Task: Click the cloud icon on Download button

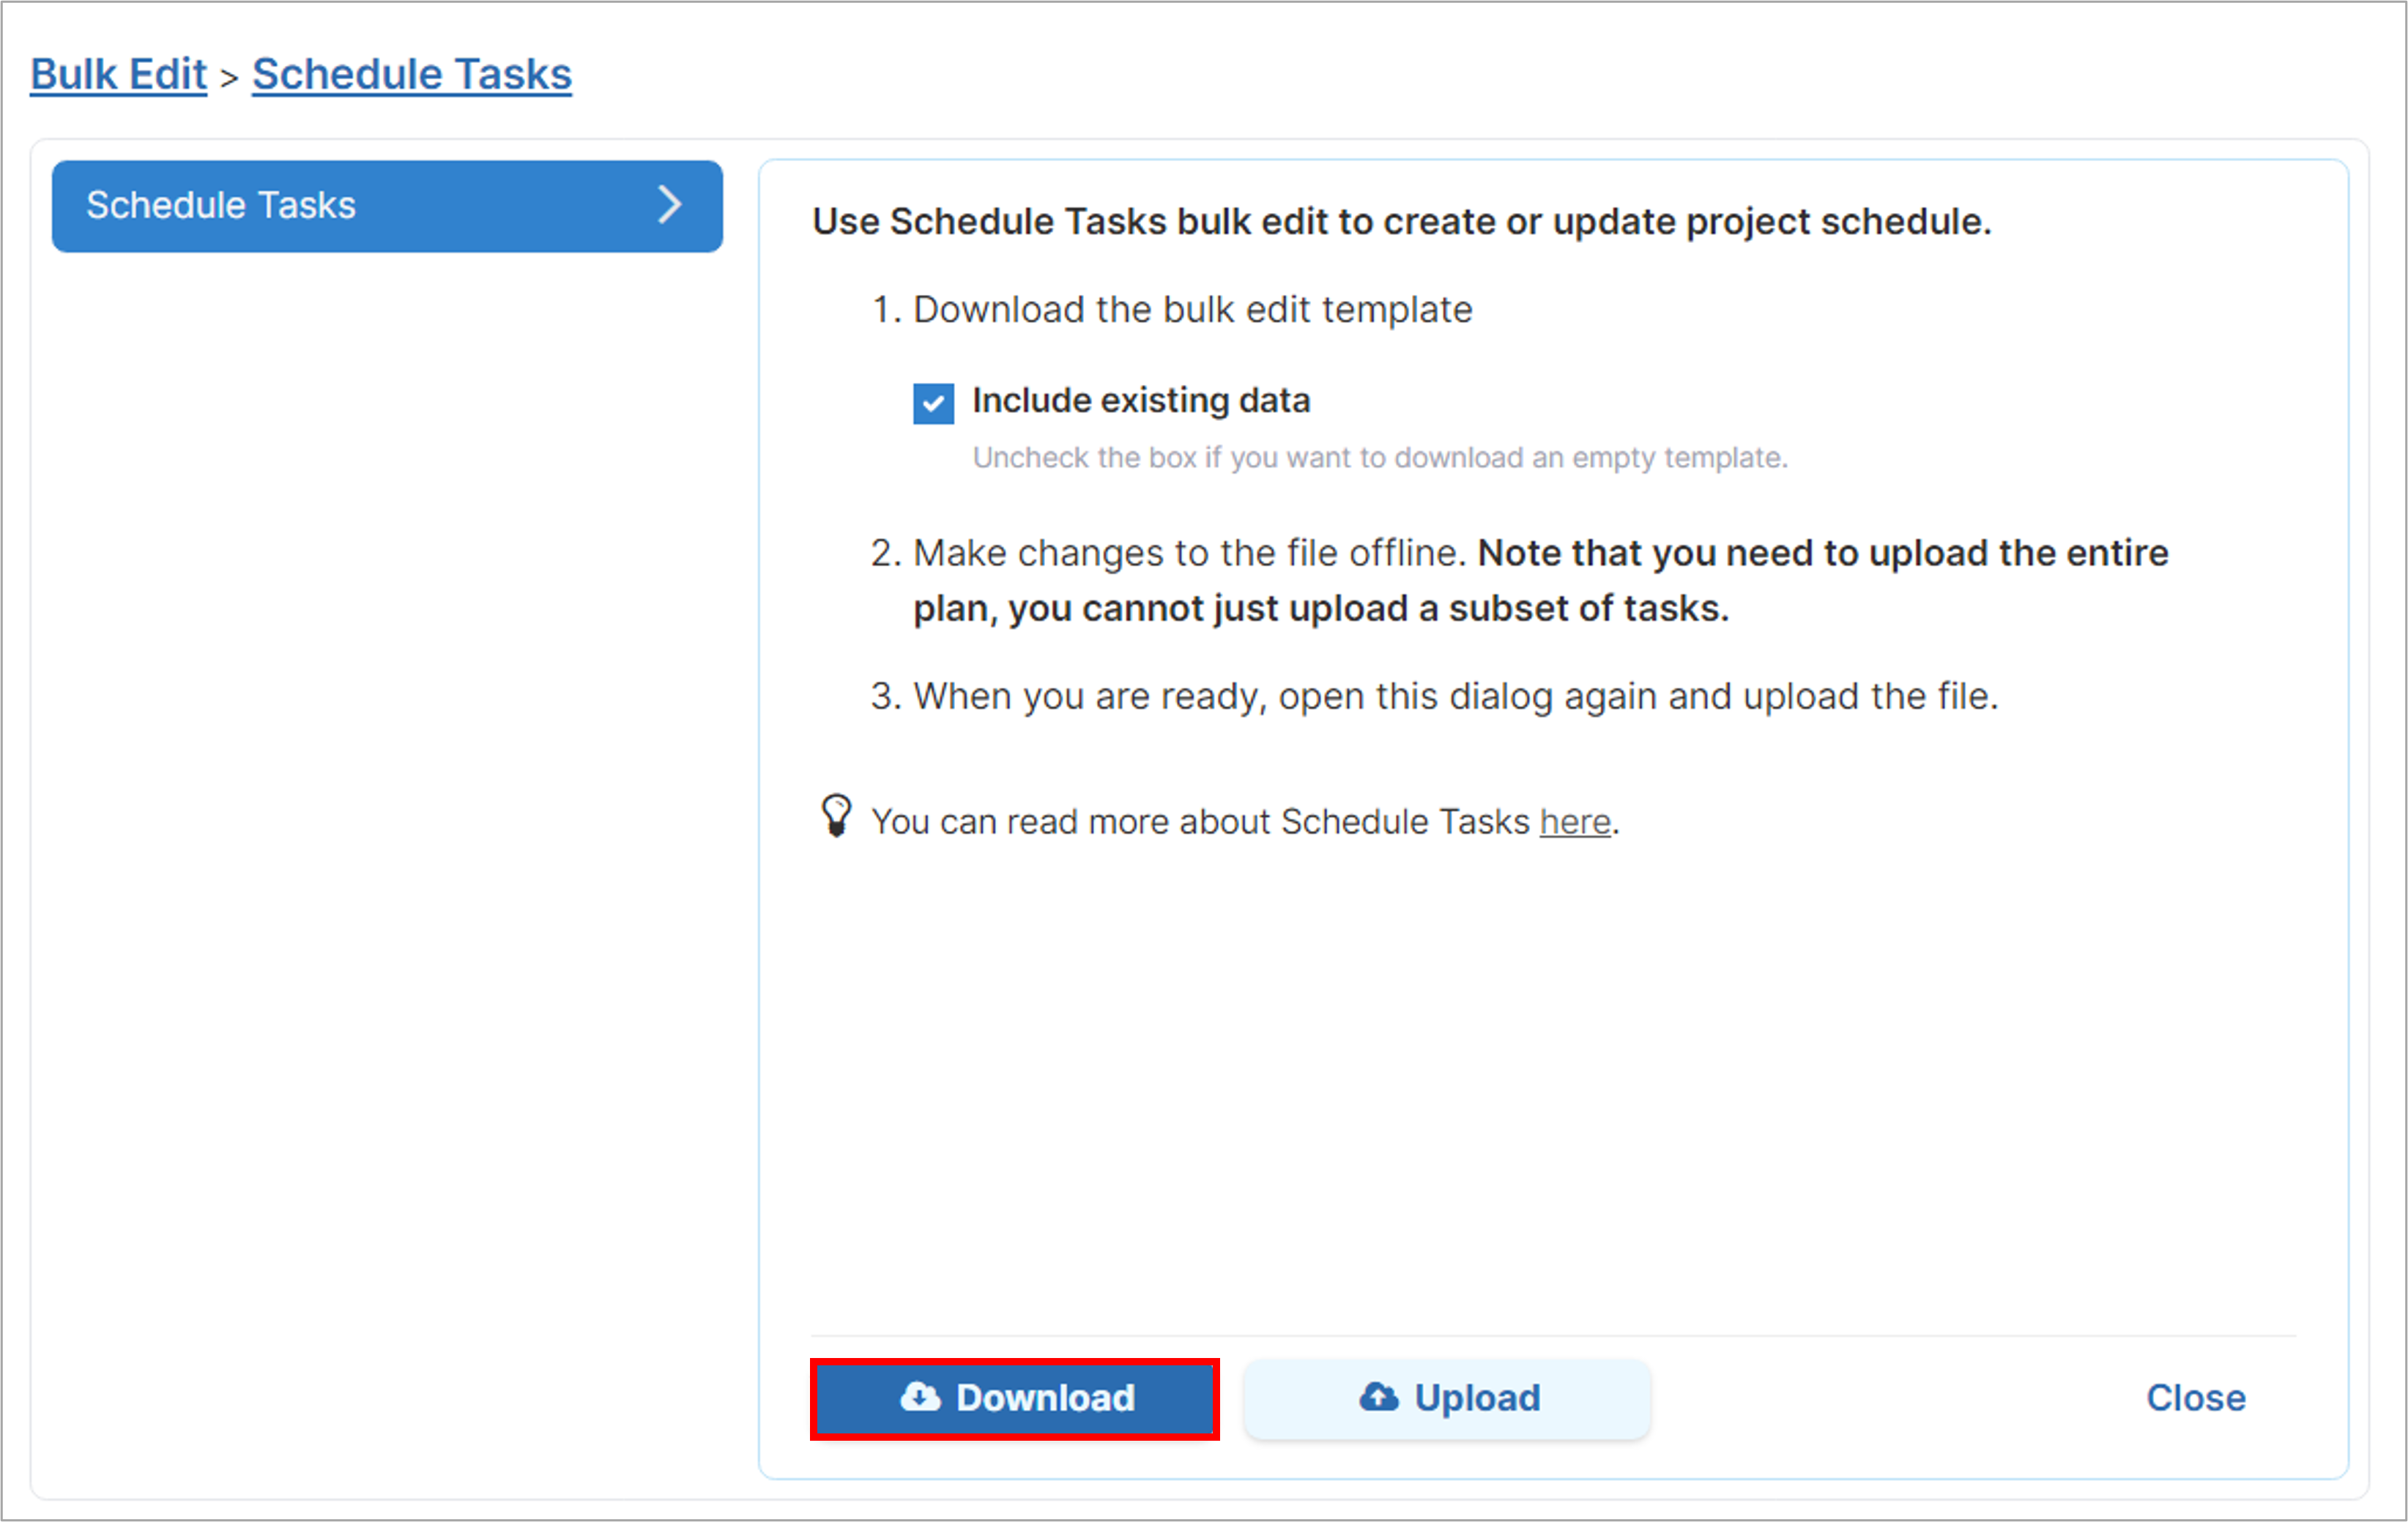Action: pos(920,1396)
